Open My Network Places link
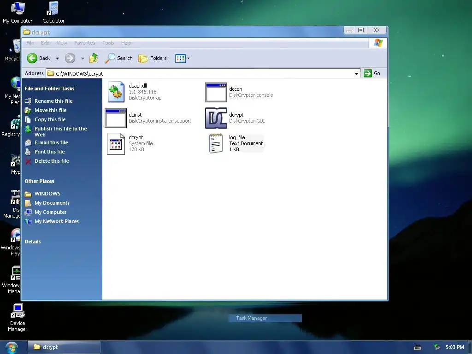This screenshot has height=354, width=472. point(57,221)
